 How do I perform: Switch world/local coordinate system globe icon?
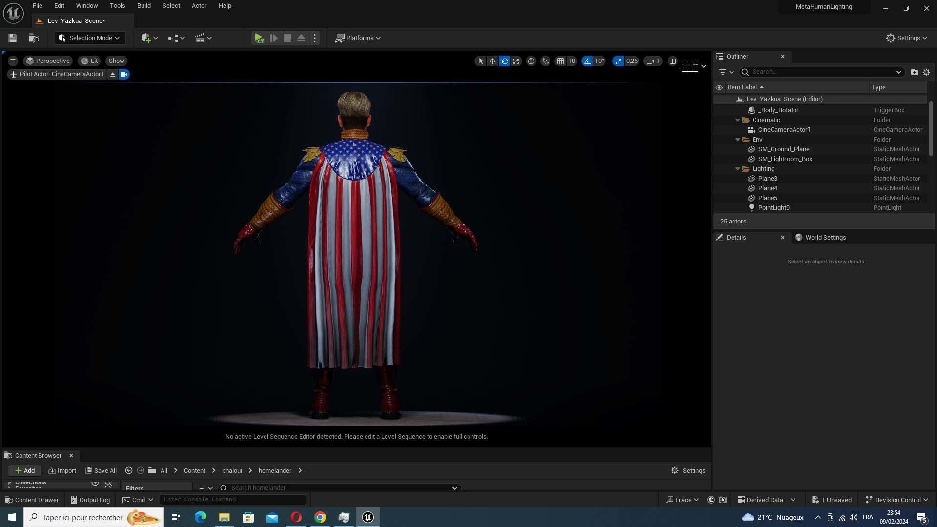point(531,61)
